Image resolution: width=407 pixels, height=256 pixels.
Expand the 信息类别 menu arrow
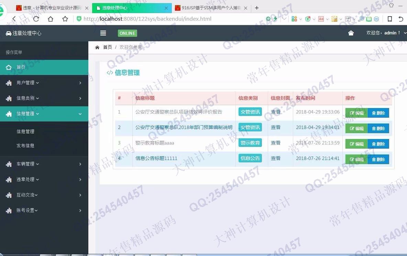pos(80,98)
